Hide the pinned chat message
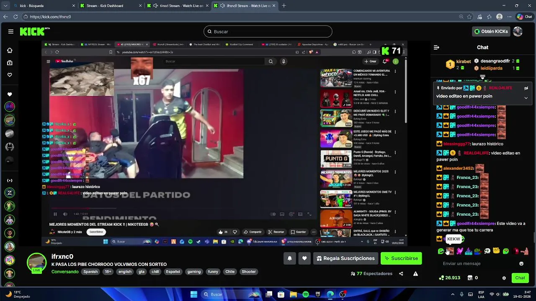 (526, 88)
